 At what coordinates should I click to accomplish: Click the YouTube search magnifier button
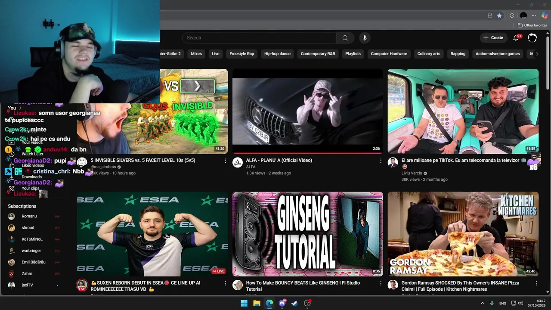click(x=345, y=38)
